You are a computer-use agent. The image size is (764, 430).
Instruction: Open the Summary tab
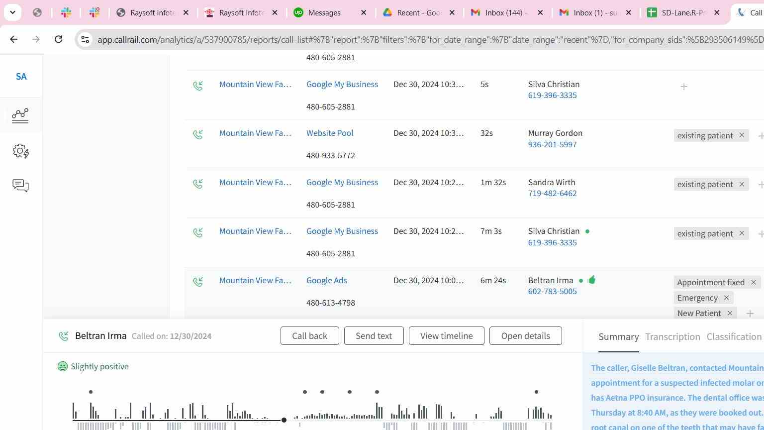coord(618,337)
